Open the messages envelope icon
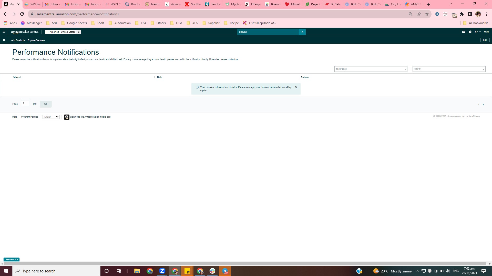Viewport: 492px width, 276px height. click(464, 32)
